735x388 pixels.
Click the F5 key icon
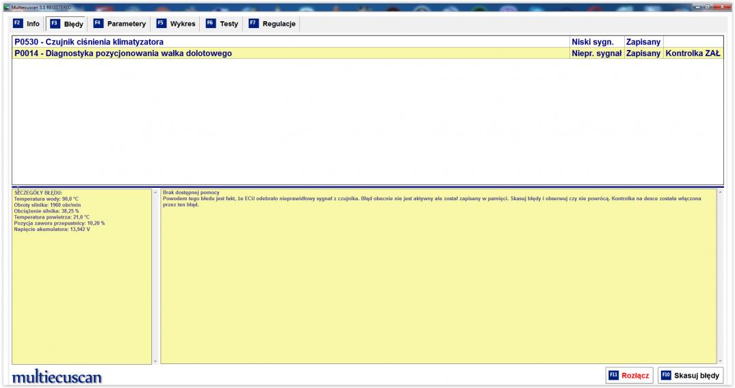tap(162, 23)
